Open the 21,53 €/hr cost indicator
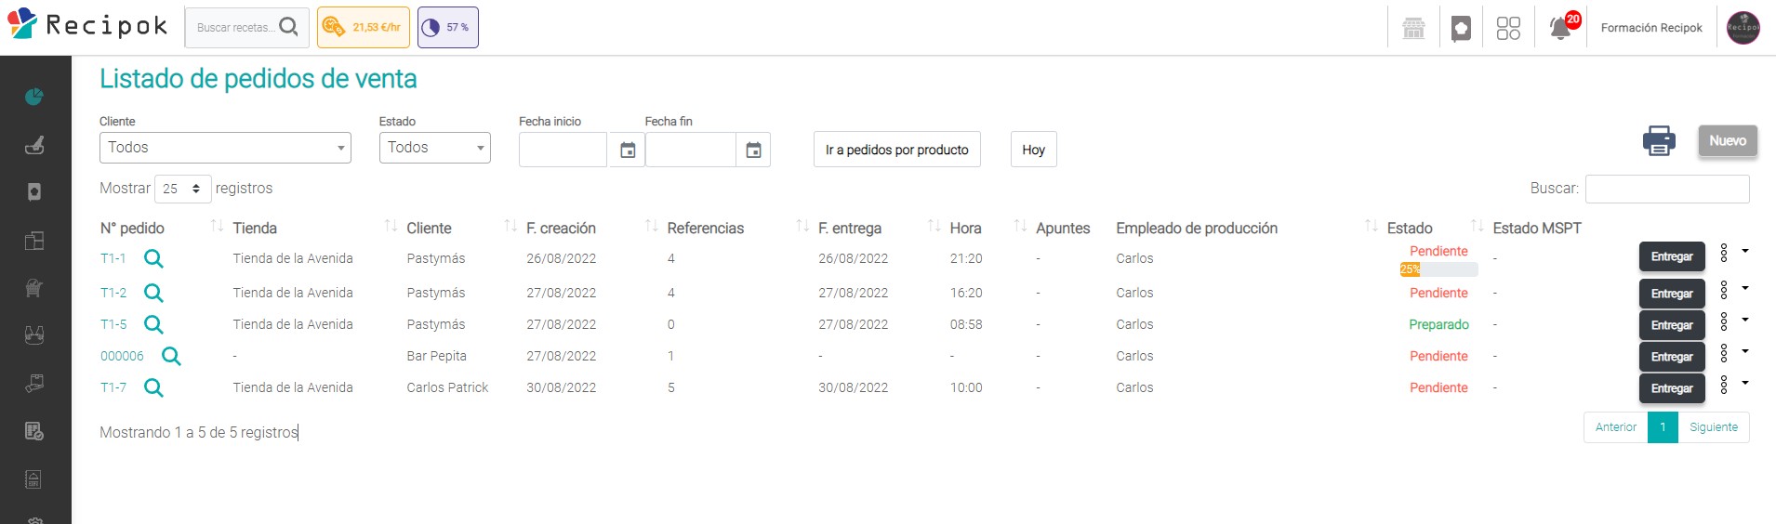 click(364, 27)
